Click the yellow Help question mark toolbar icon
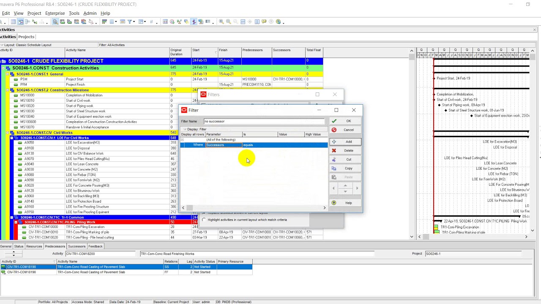Viewport: 541px width, 304px height. click(278, 22)
